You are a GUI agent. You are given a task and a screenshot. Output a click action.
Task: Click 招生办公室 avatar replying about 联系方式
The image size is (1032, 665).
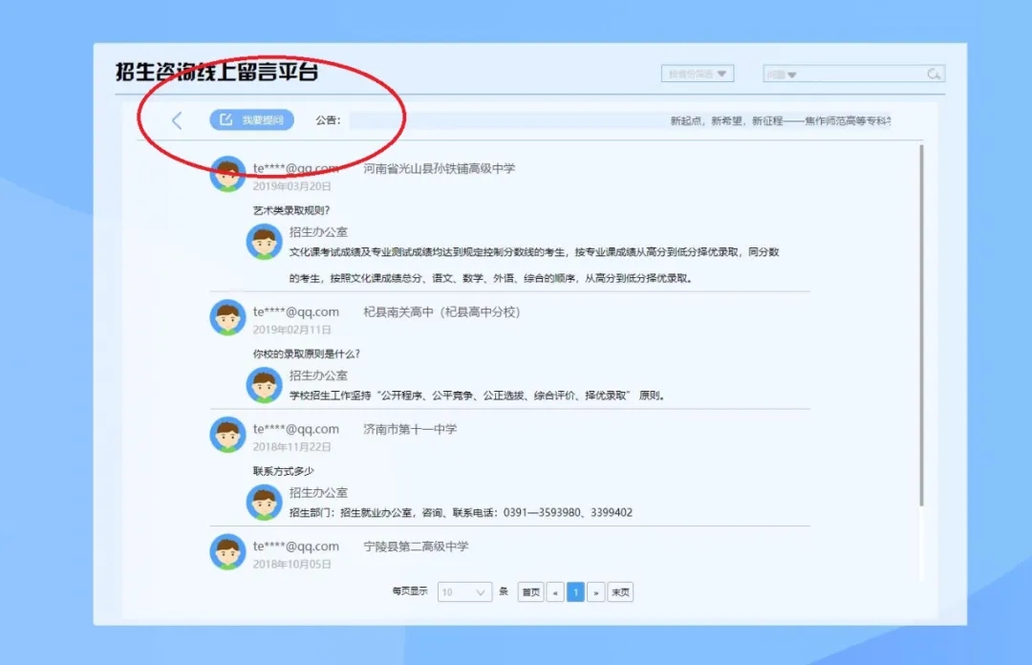pyautogui.click(x=264, y=503)
